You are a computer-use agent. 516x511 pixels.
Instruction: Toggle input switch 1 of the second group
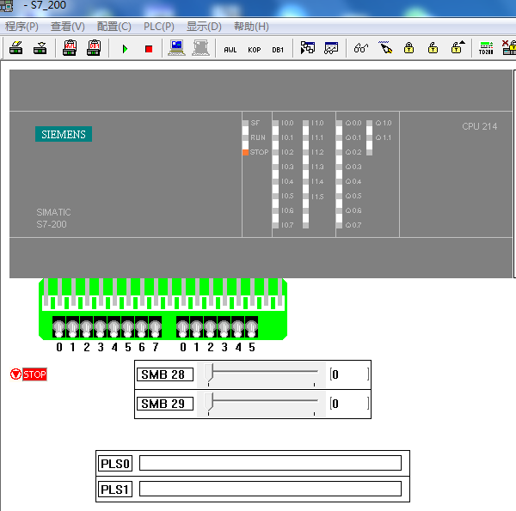coord(196,327)
